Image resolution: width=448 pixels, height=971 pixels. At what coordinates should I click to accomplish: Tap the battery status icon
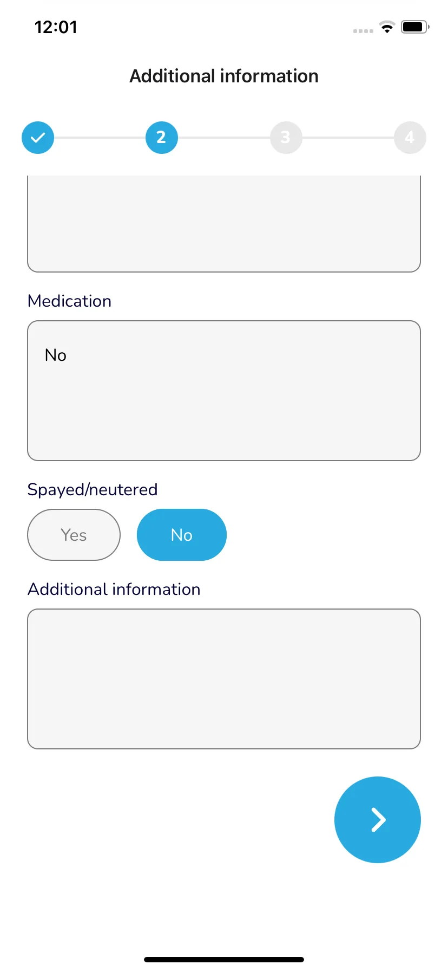click(x=415, y=27)
